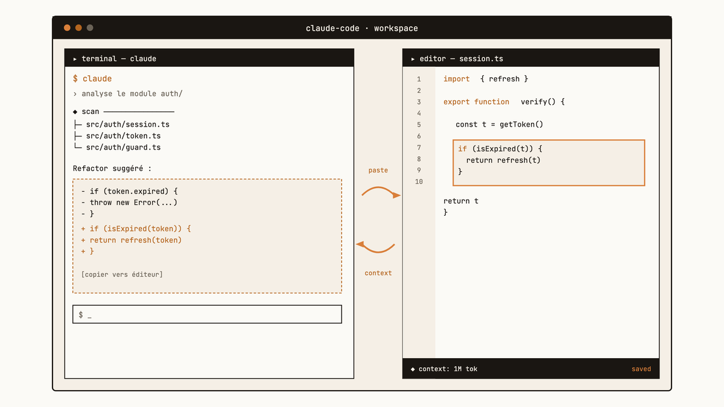Image resolution: width=724 pixels, height=407 pixels.
Task: Click the diamond icon beside the 'scan' heading
Action: coord(75,112)
